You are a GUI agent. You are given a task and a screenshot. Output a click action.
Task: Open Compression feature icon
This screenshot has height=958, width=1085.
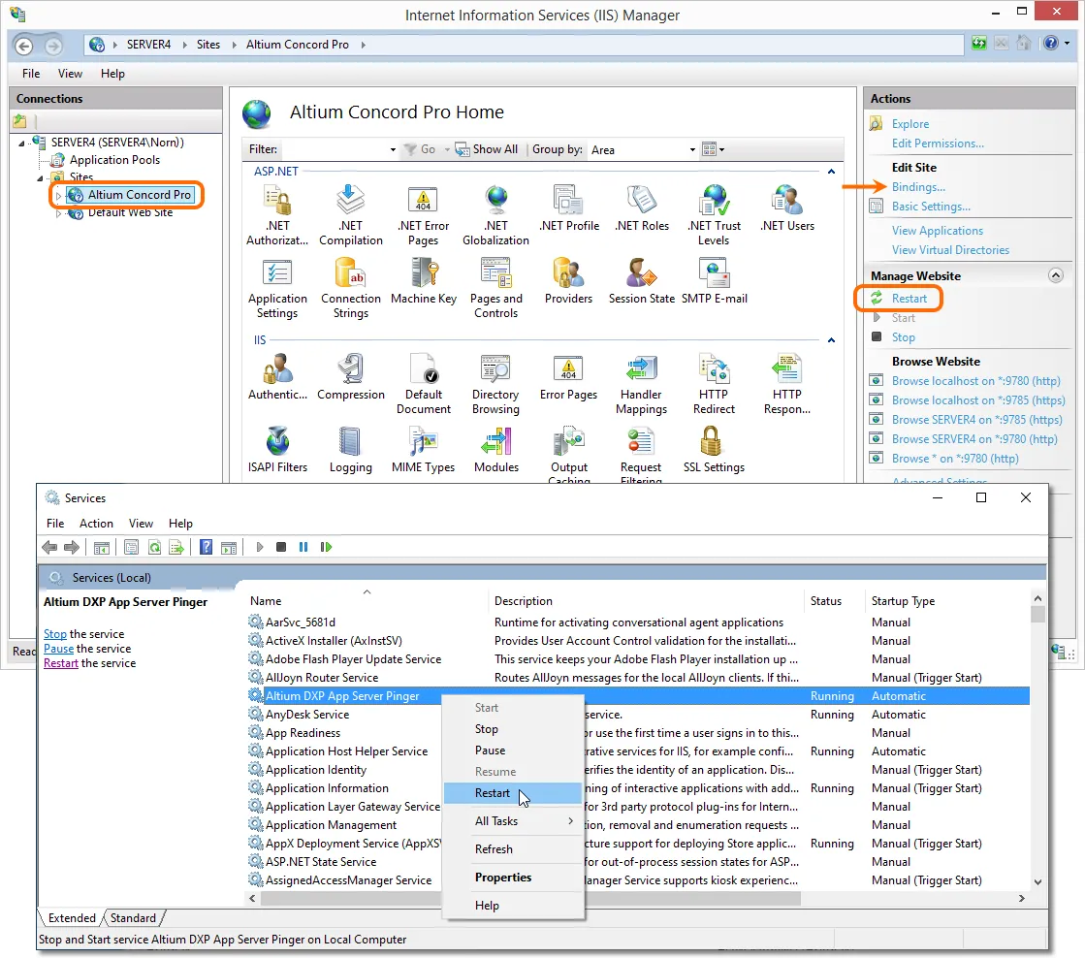click(350, 376)
